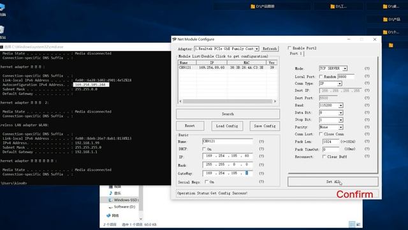Screen dimensions: 408x230
Task: Open the unlabeled folder icon below D:\个...
Action: (391, 45)
